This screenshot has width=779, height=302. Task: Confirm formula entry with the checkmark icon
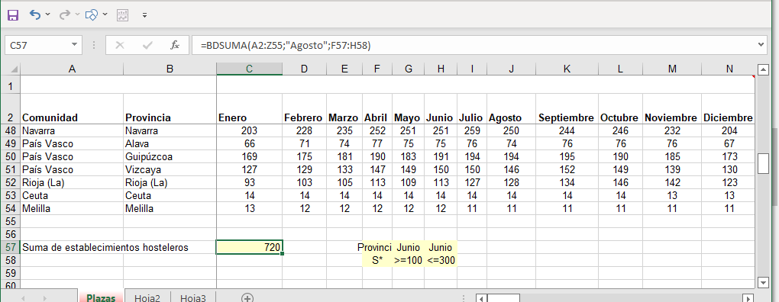(147, 45)
